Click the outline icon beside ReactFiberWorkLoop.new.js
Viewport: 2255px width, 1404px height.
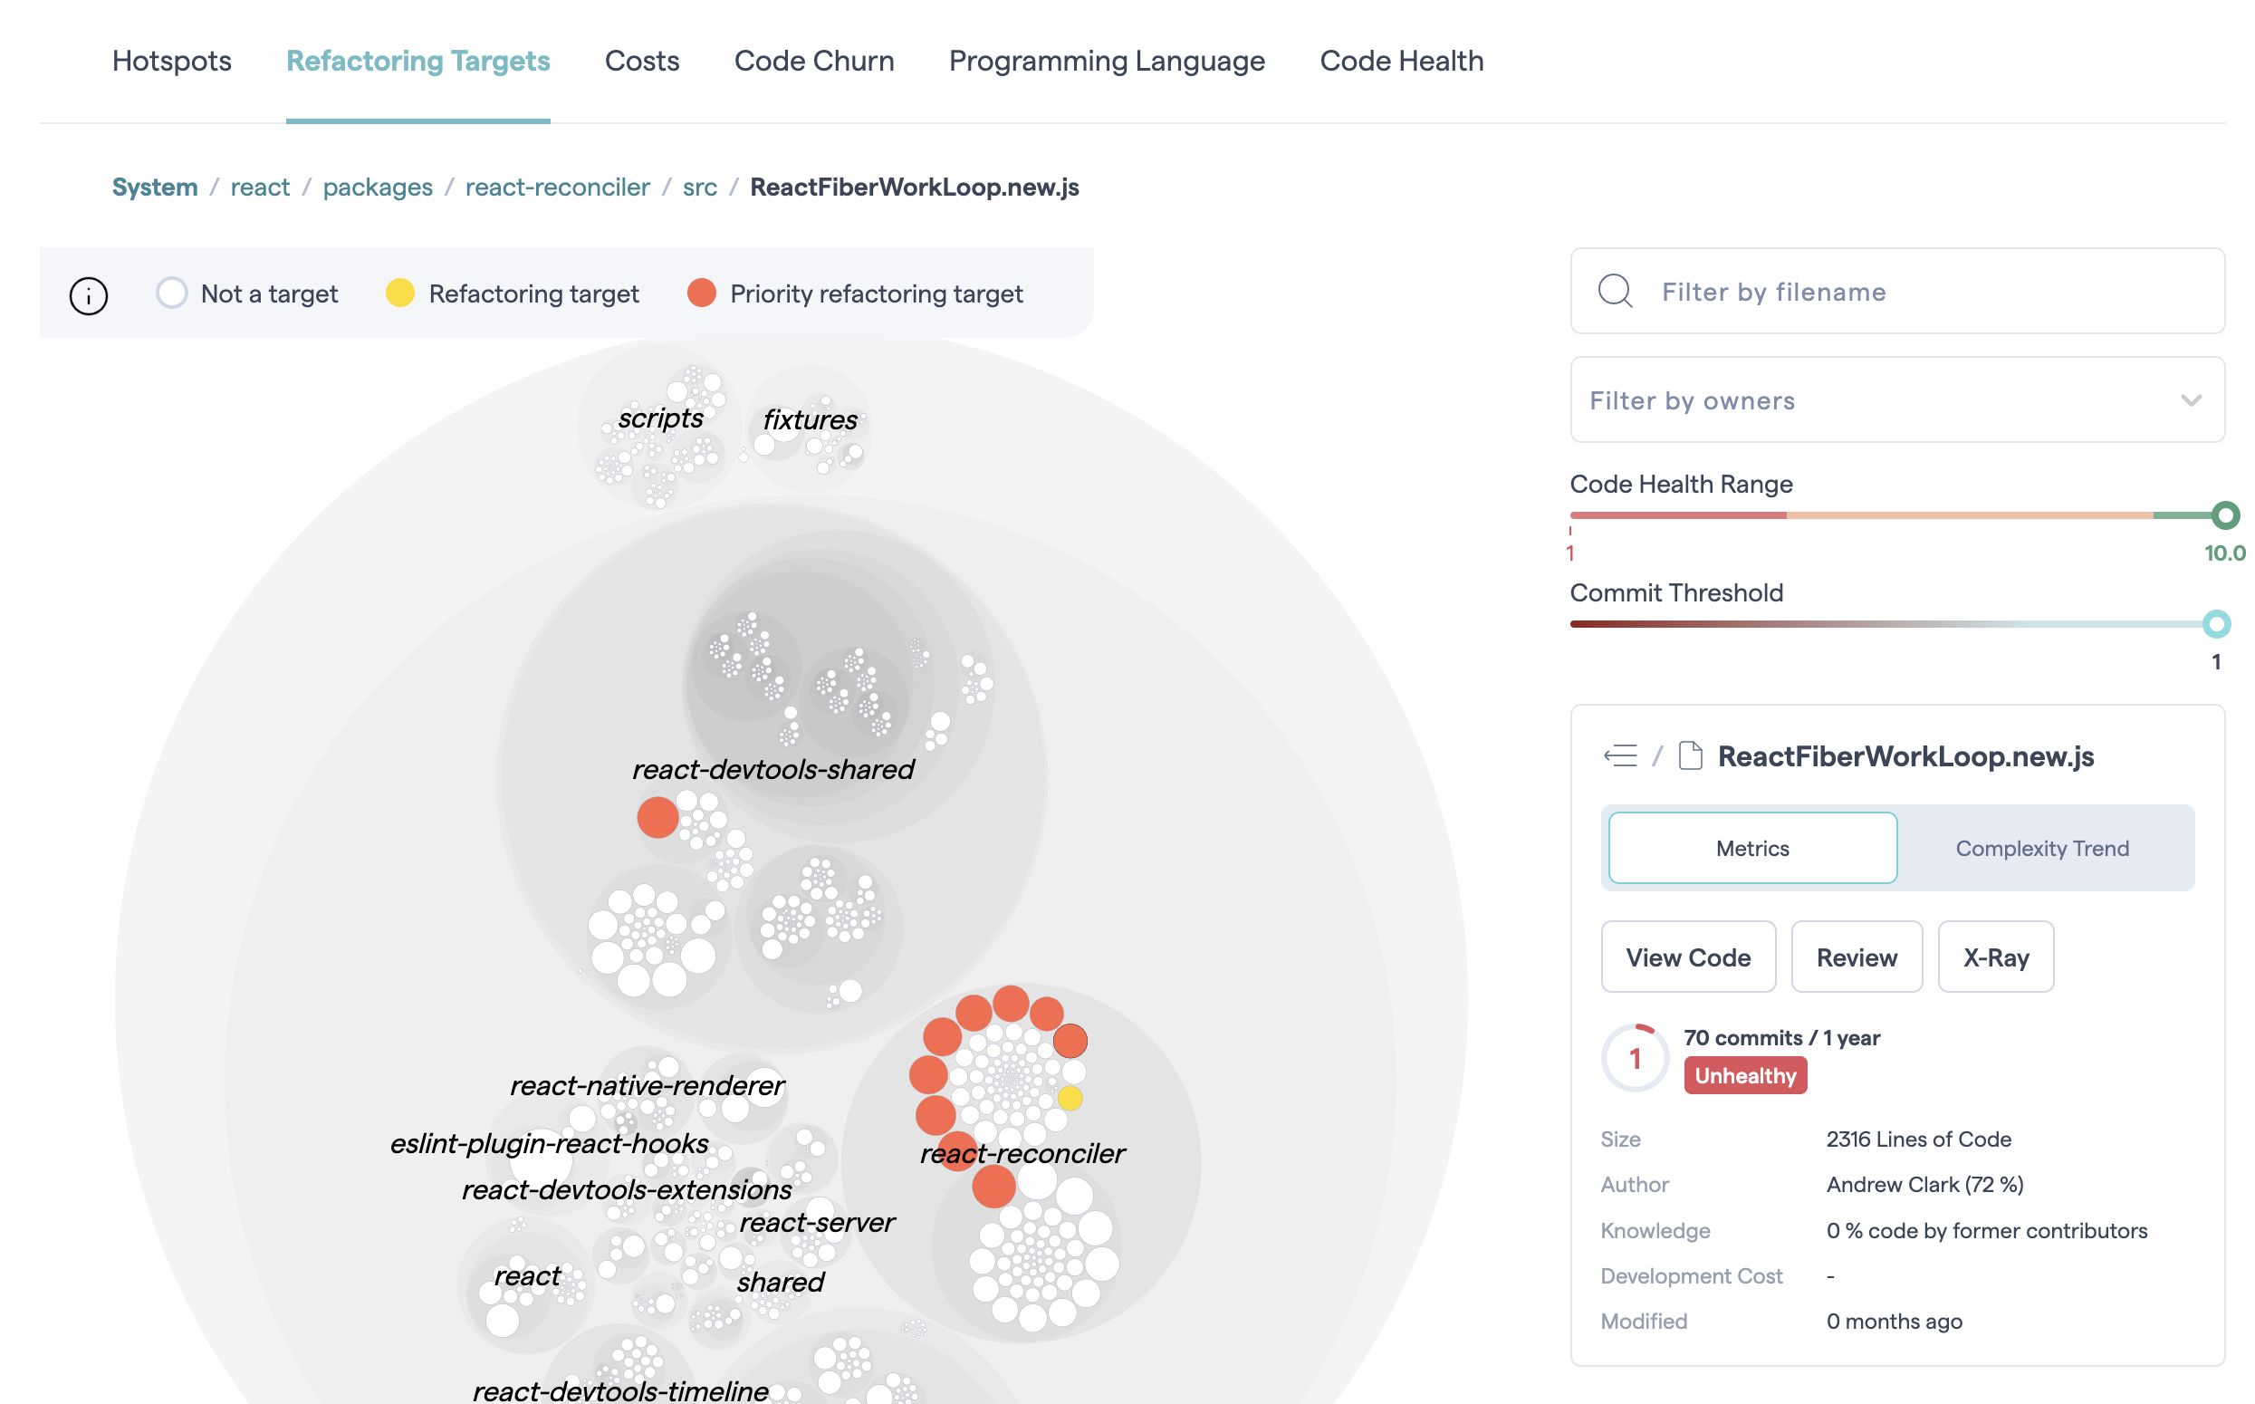1620,755
